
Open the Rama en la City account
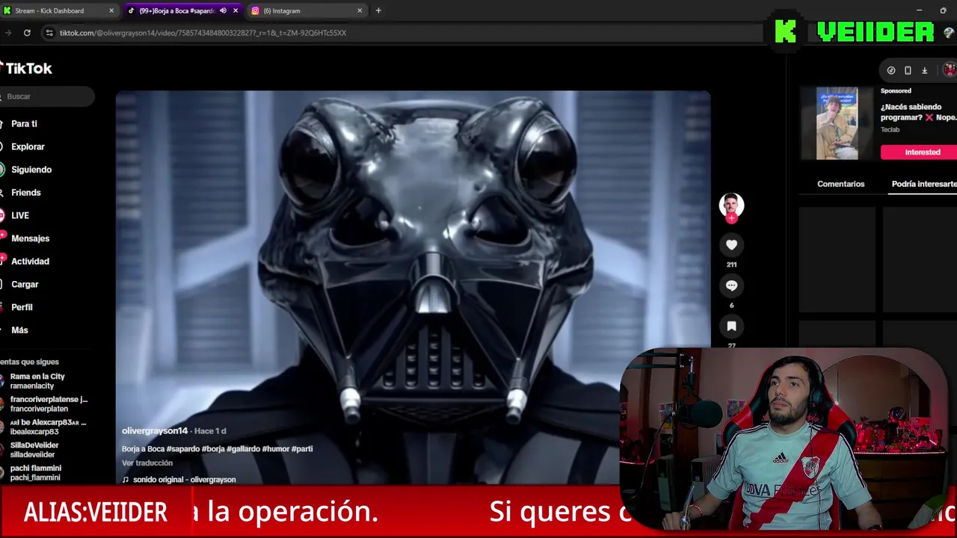(37, 381)
